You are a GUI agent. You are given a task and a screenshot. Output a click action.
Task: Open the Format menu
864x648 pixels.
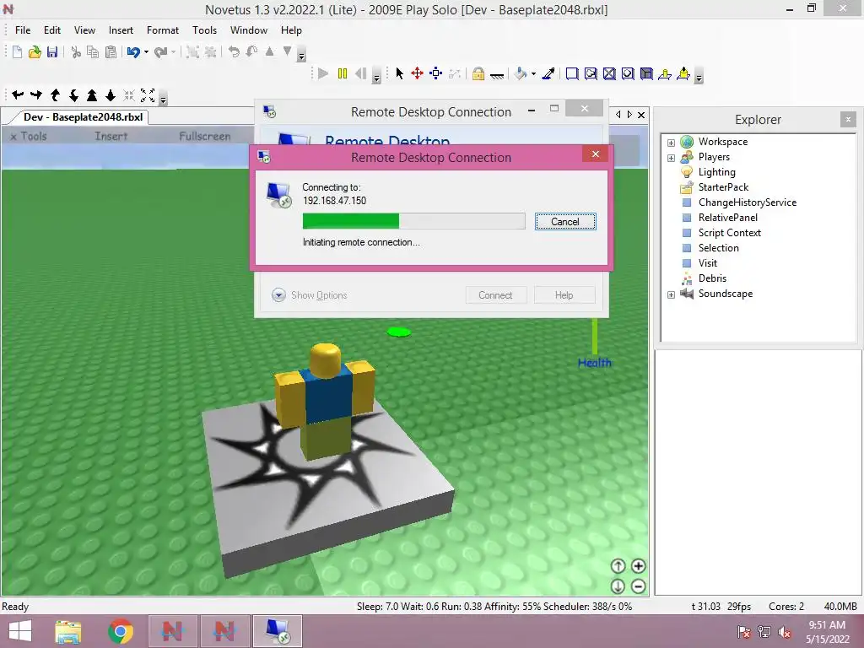(x=163, y=30)
